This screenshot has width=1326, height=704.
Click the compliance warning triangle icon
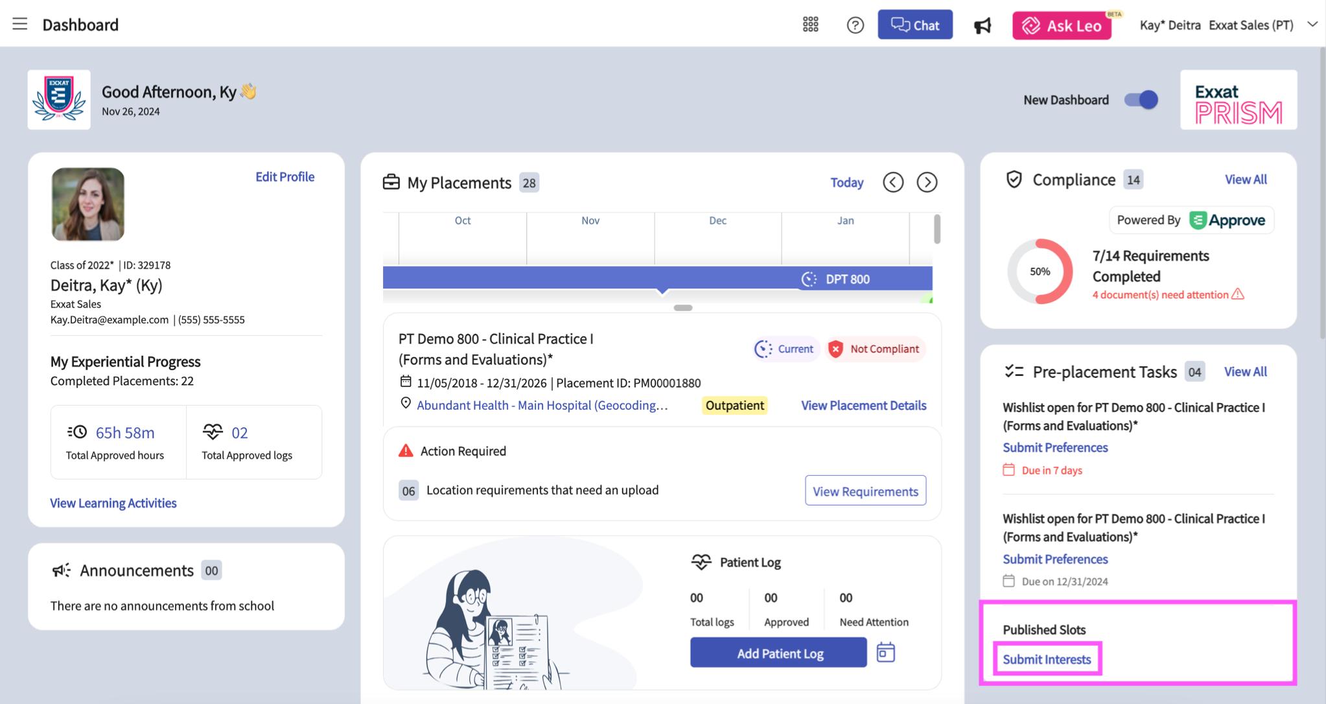tap(1238, 294)
